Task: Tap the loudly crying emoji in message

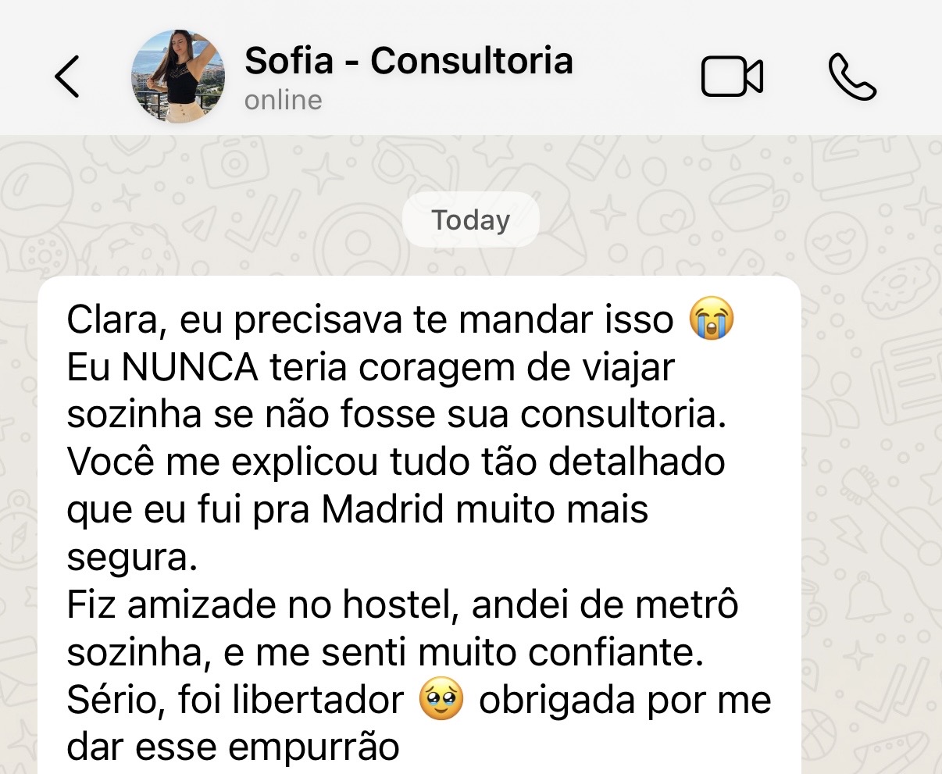Action: pos(712,319)
